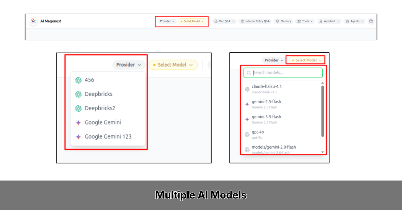Open the Memory button

pos(284,21)
